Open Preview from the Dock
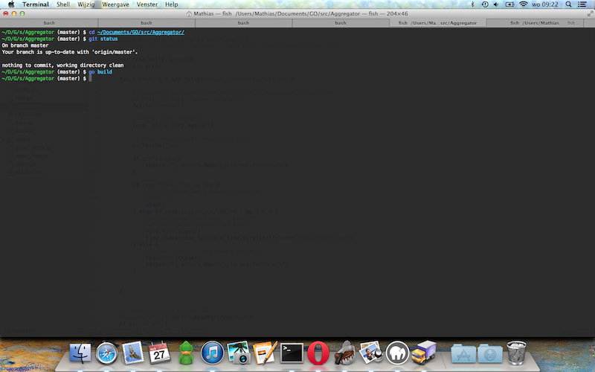 [x=370, y=353]
